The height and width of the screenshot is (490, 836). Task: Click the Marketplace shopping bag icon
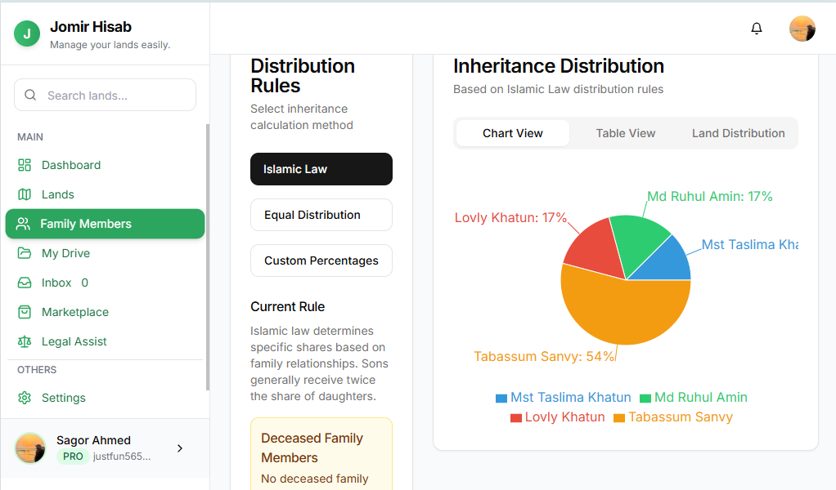[25, 312]
